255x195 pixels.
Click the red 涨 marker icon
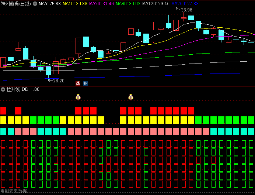click(x=78, y=83)
